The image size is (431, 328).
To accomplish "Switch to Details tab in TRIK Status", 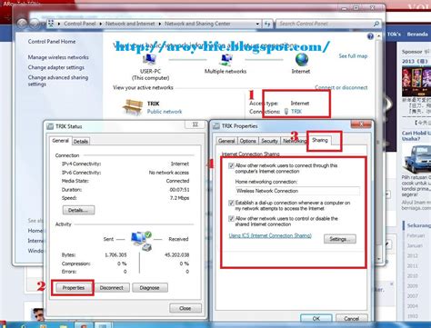I will tap(81, 142).
